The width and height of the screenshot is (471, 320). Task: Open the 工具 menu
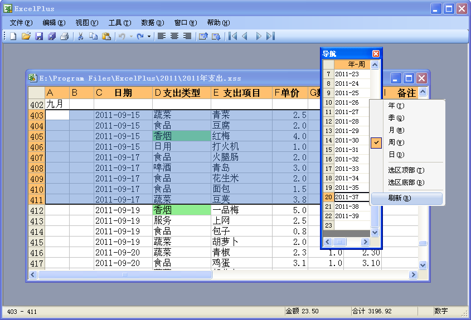[120, 23]
